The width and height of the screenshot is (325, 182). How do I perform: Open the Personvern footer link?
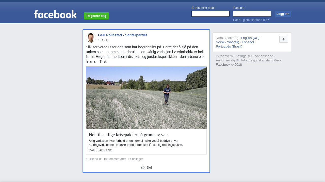click(224, 56)
